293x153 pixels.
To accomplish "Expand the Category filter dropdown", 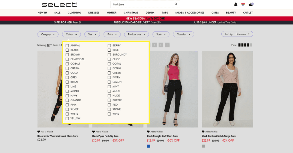I will (48, 34).
